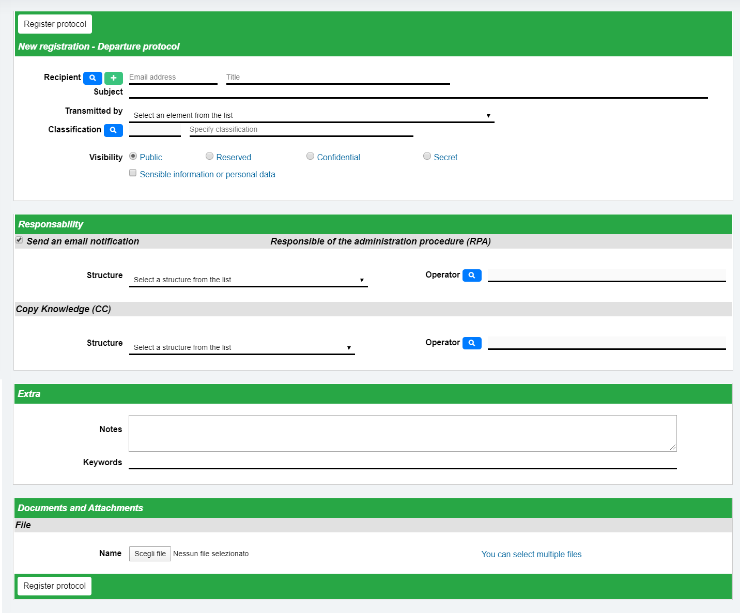Click into the Subject field
This screenshot has height=613, width=740.
pyautogui.click(x=419, y=91)
